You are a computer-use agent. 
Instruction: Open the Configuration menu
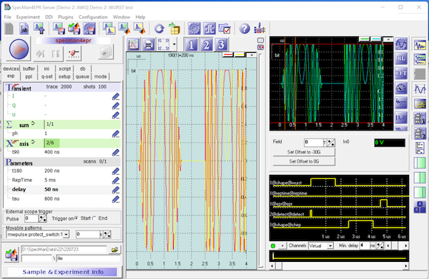[93, 17]
